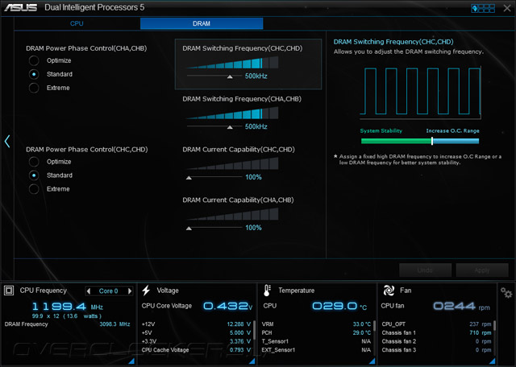This screenshot has height=367, width=516.
Task: Click the +3.3V voltage row
Action: [196, 341]
